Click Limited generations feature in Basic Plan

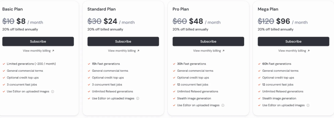tap(31, 64)
